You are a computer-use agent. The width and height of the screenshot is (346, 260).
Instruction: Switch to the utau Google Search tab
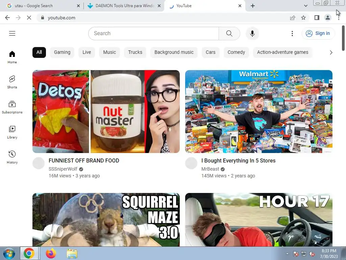coord(44,6)
